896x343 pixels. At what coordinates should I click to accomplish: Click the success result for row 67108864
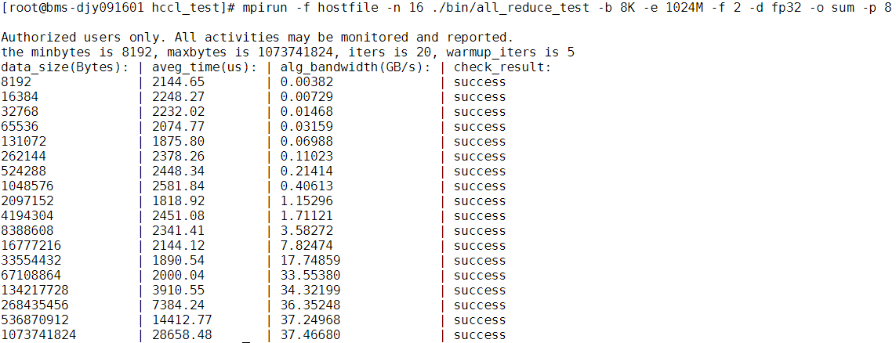[480, 276]
